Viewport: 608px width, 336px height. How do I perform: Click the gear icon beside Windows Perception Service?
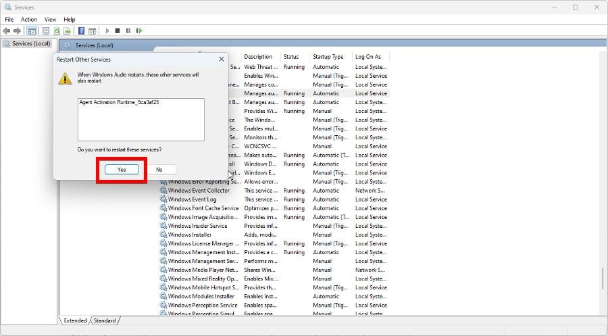point(163,306)
